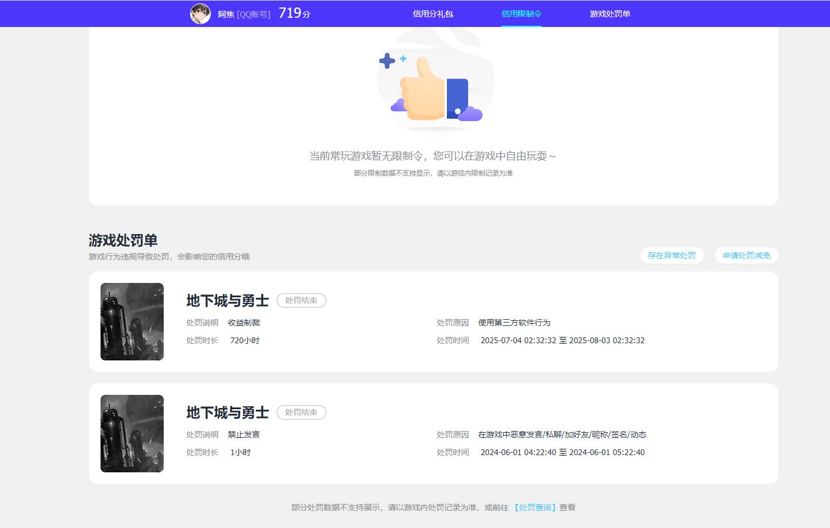Click the 地下城与勇士 title with the 1小时 penalty
This screenshot has width=830, height=528.
227,413
